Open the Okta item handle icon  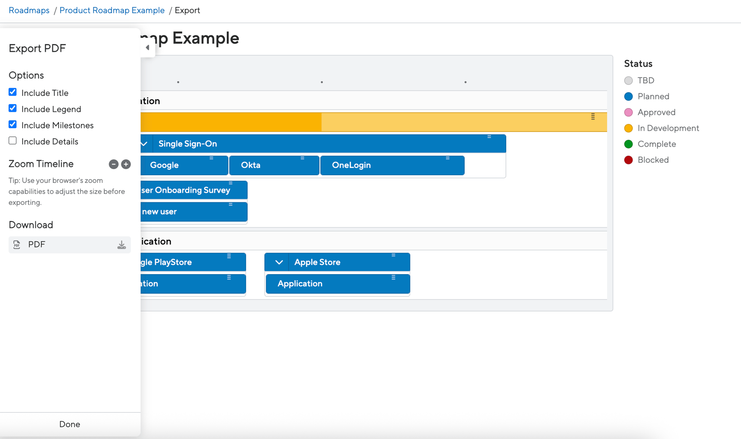(302, 158)
